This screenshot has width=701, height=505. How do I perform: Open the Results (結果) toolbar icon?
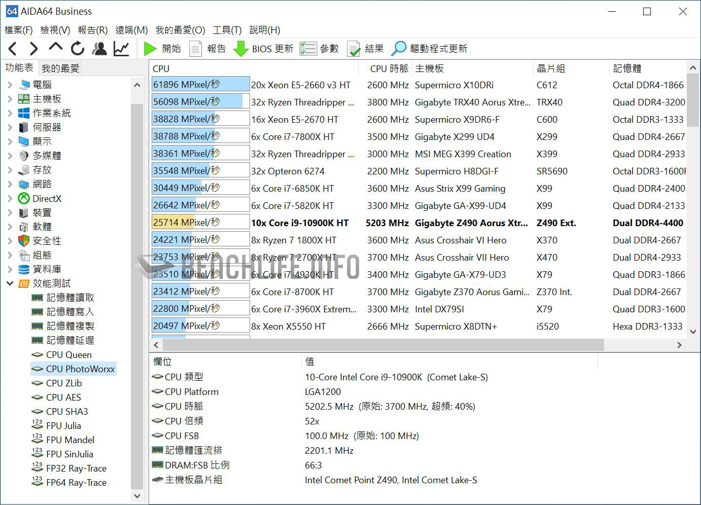(354, 49)
